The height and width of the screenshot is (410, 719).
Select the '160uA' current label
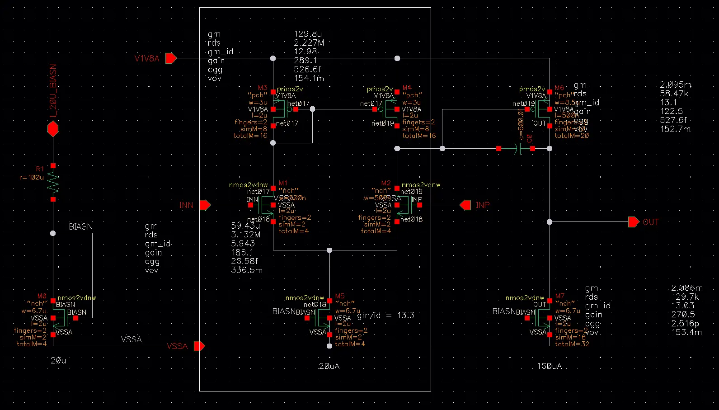tap(550, 366)
